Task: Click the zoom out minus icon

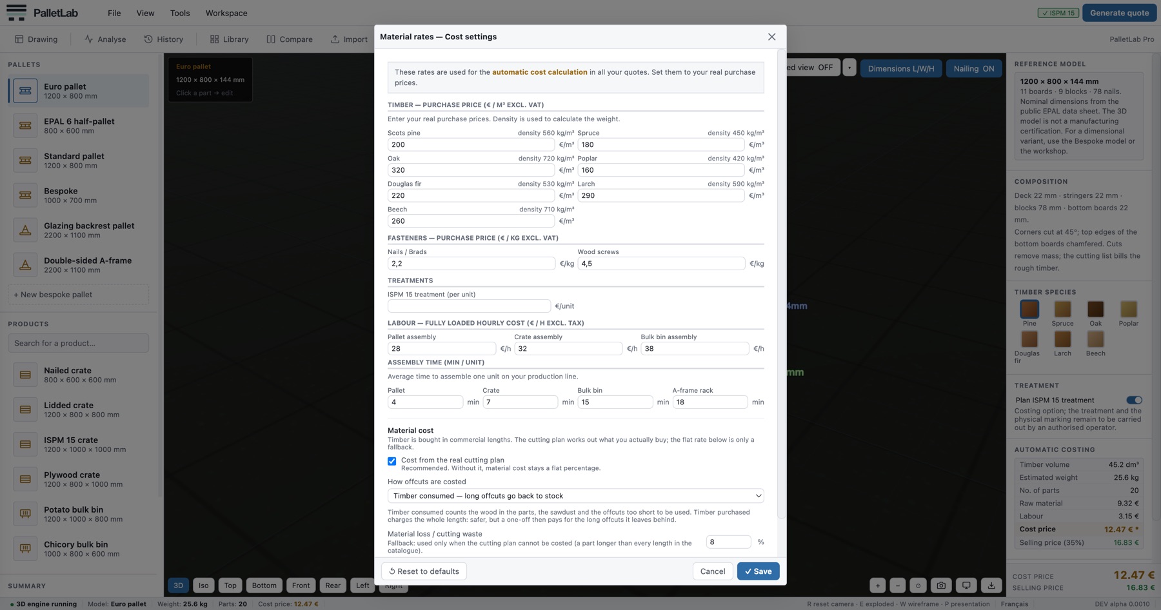Action: 897,585
